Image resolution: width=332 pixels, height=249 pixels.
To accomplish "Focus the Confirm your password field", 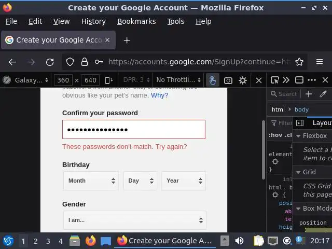I will (x=134, y=130).
